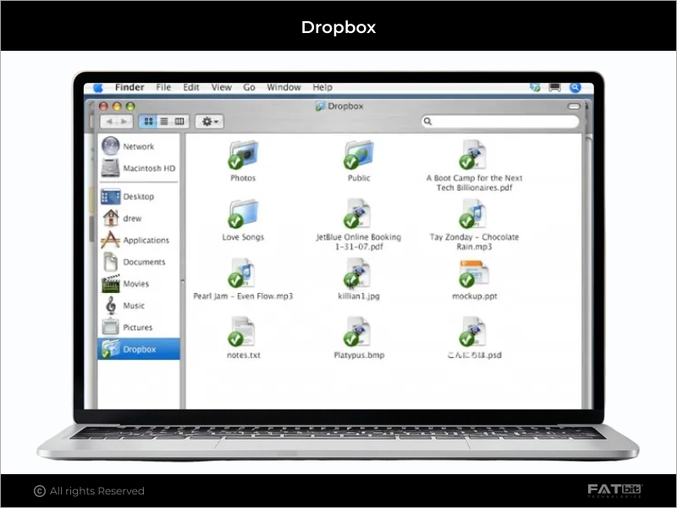Screen dimensions: 677x508
Task: Click the Love Songs folder label
Action: coord(243,237)
